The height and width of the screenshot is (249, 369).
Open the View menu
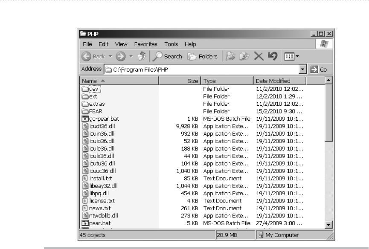pos(121,44)
